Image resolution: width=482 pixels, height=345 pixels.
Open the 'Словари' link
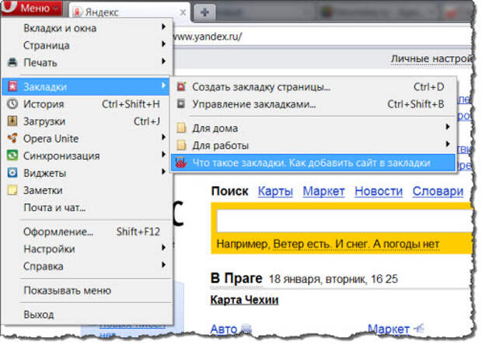pyautogui.click(x=438, y=192)
